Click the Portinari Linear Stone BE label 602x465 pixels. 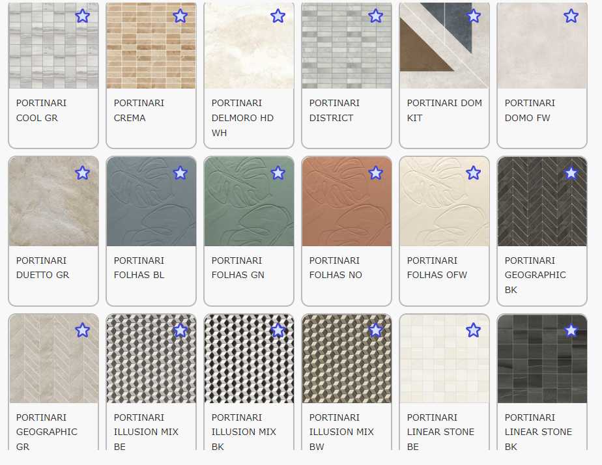coord(440,431)
